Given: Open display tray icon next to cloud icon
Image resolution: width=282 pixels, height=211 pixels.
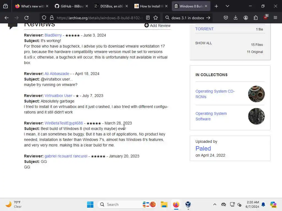Looking at the screenshot, I should [x=232, y=204].
